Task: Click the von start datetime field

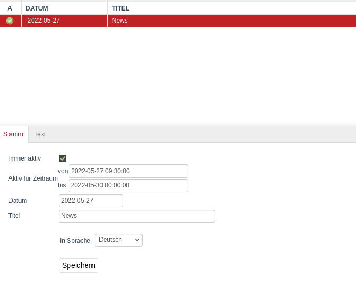Action: [128, 171]
